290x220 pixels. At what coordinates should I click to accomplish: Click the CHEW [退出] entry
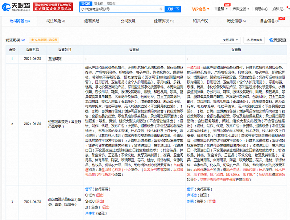[95, 195]
